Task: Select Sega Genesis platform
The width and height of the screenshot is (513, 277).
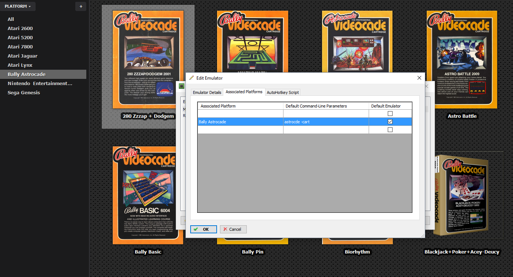Action: click(x=24, y=92)
